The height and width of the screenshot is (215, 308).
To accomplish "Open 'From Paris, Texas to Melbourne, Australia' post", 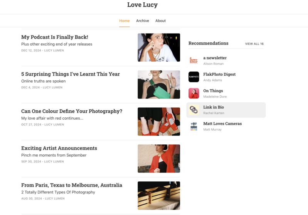I will tap(72, 185).
